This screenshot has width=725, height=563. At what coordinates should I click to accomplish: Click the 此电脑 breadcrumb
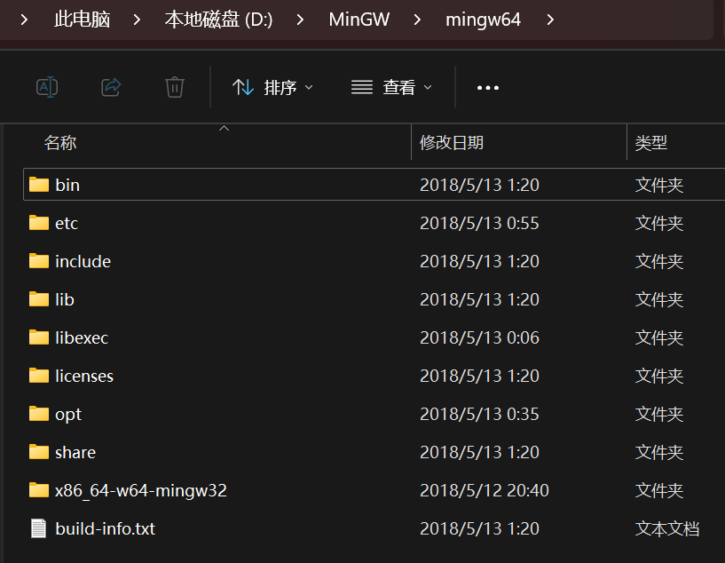coord(83,20)
